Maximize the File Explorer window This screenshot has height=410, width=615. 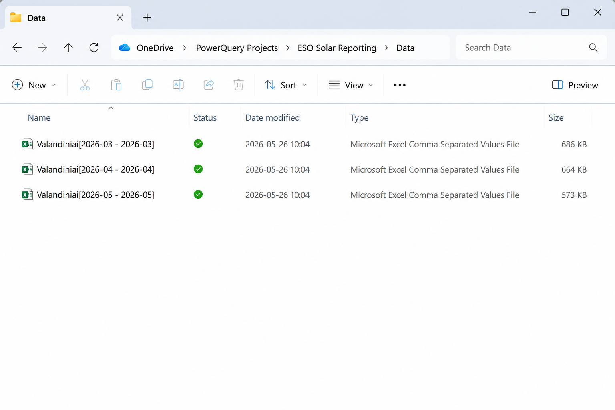click(x=565, y=12)
